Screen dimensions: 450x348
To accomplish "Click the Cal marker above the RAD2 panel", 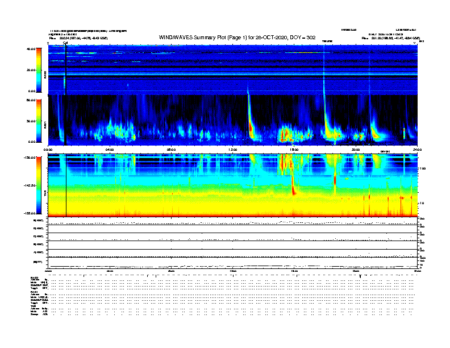I will click(x=65, y=43).
